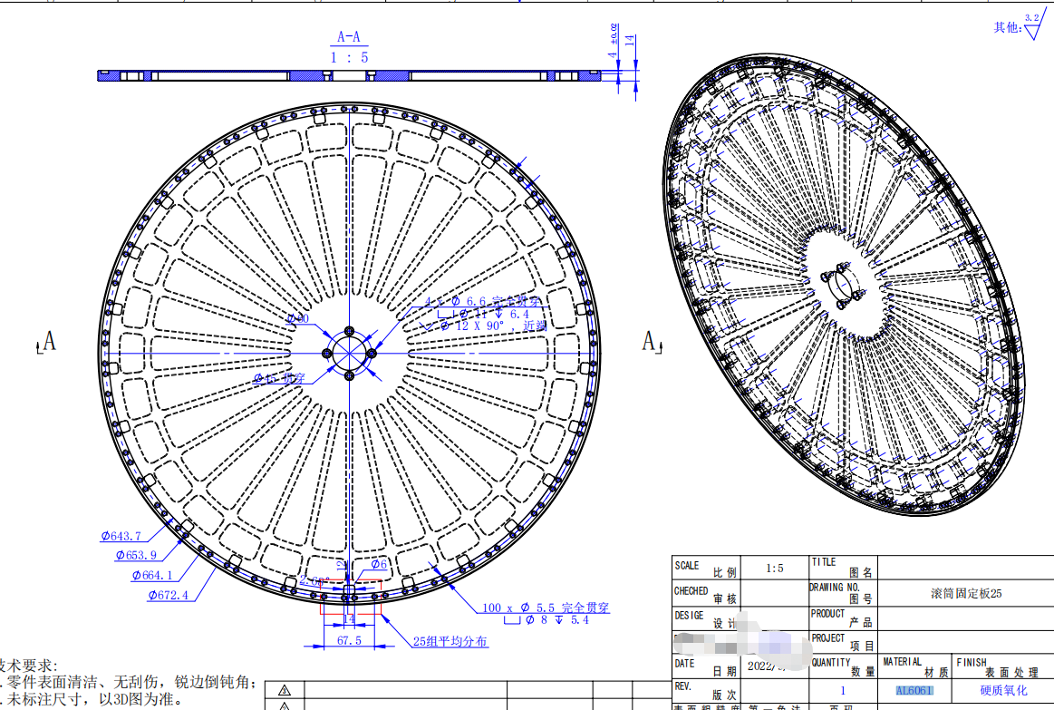The width and height of the screenshot is (1054, 710).
Task: Click the QUANTITY value 1
Action: point(842,690)
